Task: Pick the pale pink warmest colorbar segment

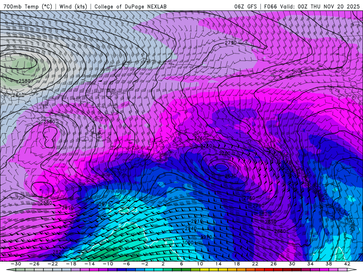Action: (x=343, y=269)
